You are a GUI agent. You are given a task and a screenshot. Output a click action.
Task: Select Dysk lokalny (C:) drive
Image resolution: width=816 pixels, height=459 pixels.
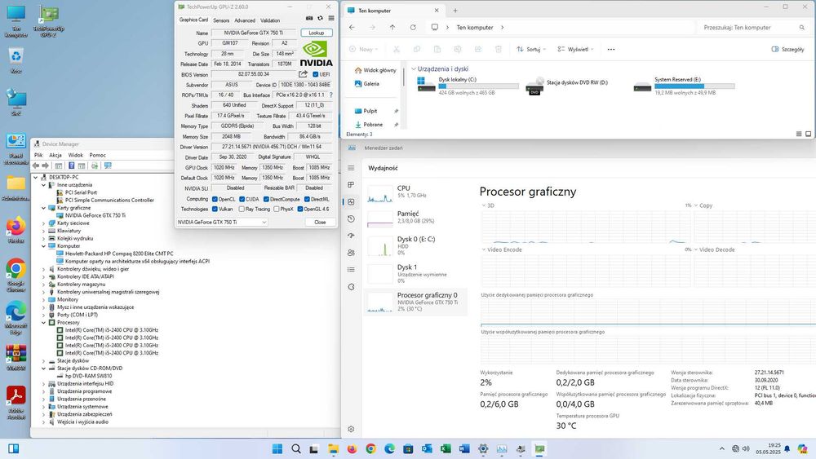(x=468, y=86)
